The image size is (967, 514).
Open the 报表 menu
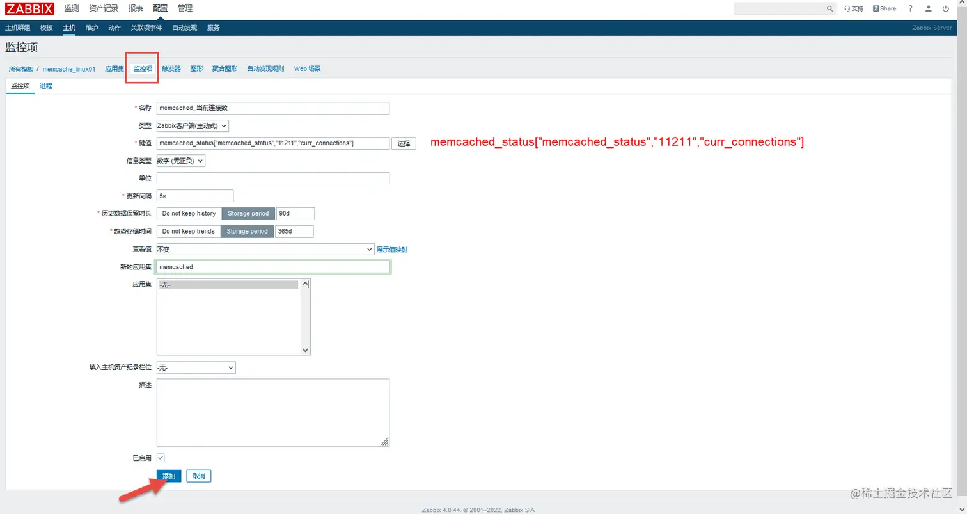[136, 8]
